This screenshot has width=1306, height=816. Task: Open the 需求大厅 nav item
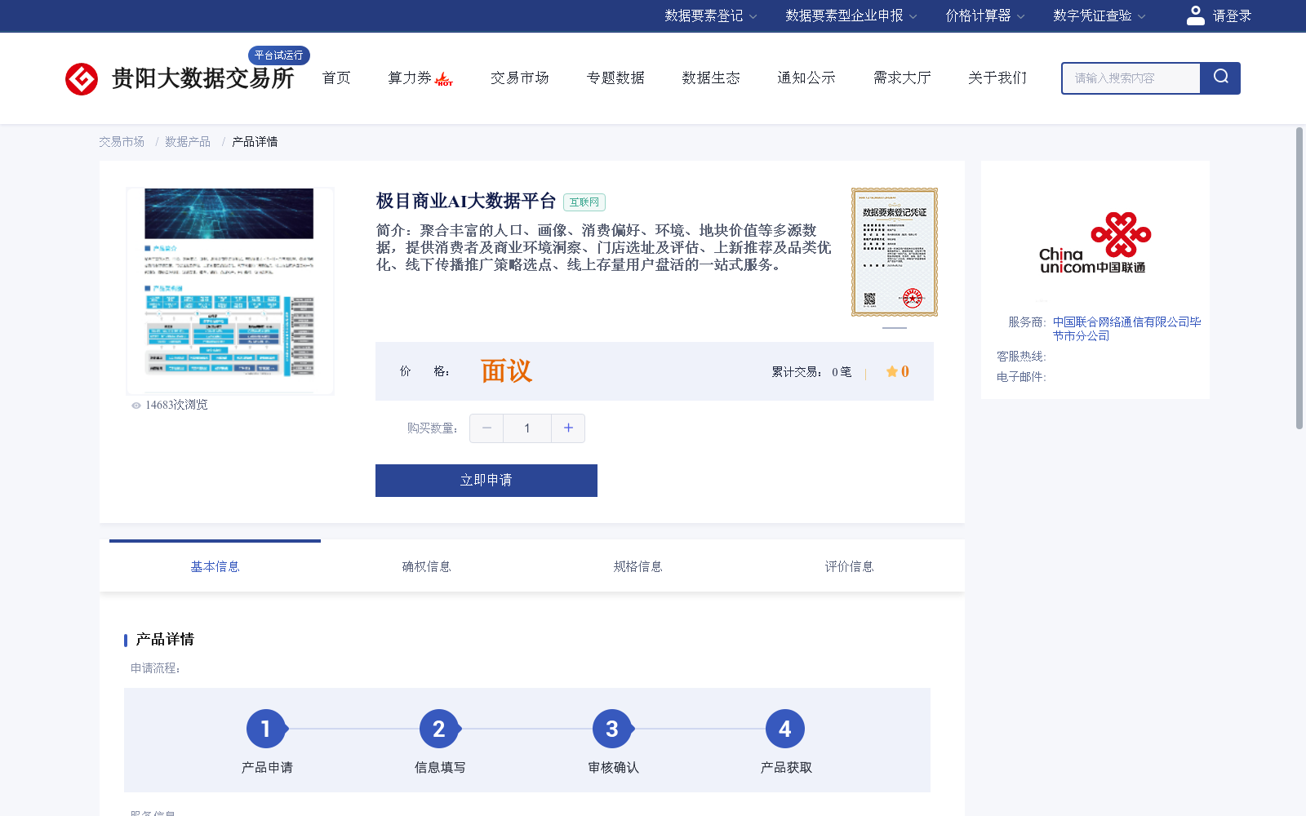[x=902, y=78]
